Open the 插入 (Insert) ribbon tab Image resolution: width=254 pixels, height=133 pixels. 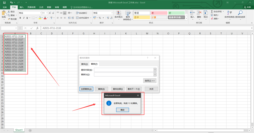(22, 7)
